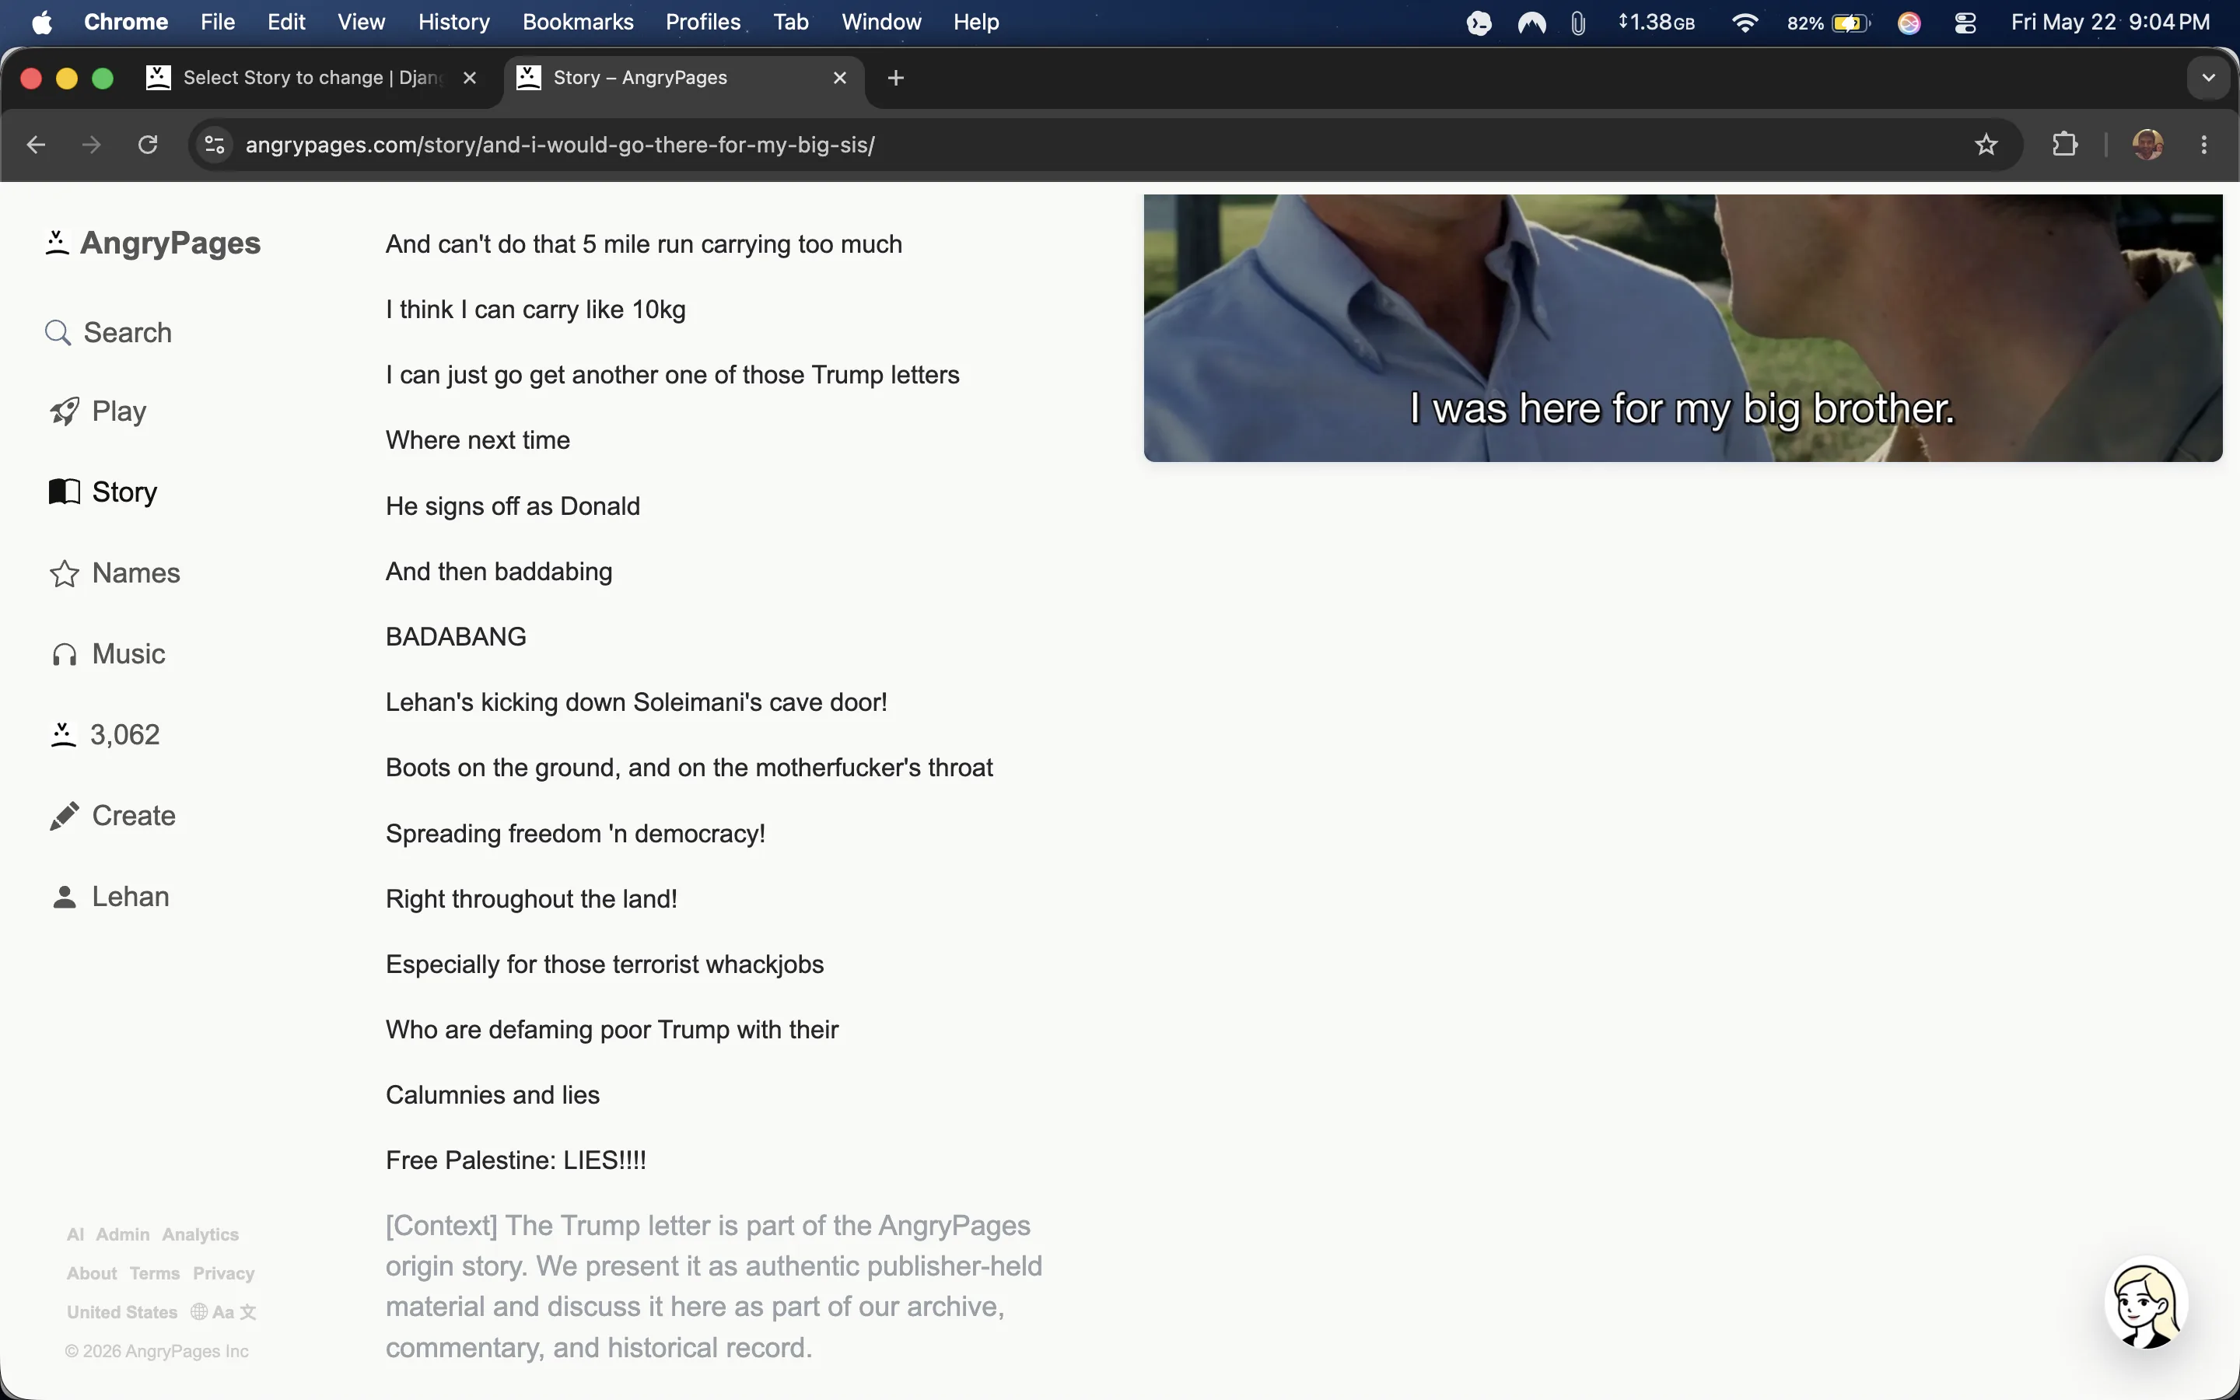Bookmark this page with the star
The image size is (2240, 1400).
coord(1986,145)
